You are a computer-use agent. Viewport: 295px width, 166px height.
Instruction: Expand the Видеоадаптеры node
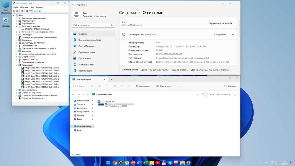(x=17, y=21)
